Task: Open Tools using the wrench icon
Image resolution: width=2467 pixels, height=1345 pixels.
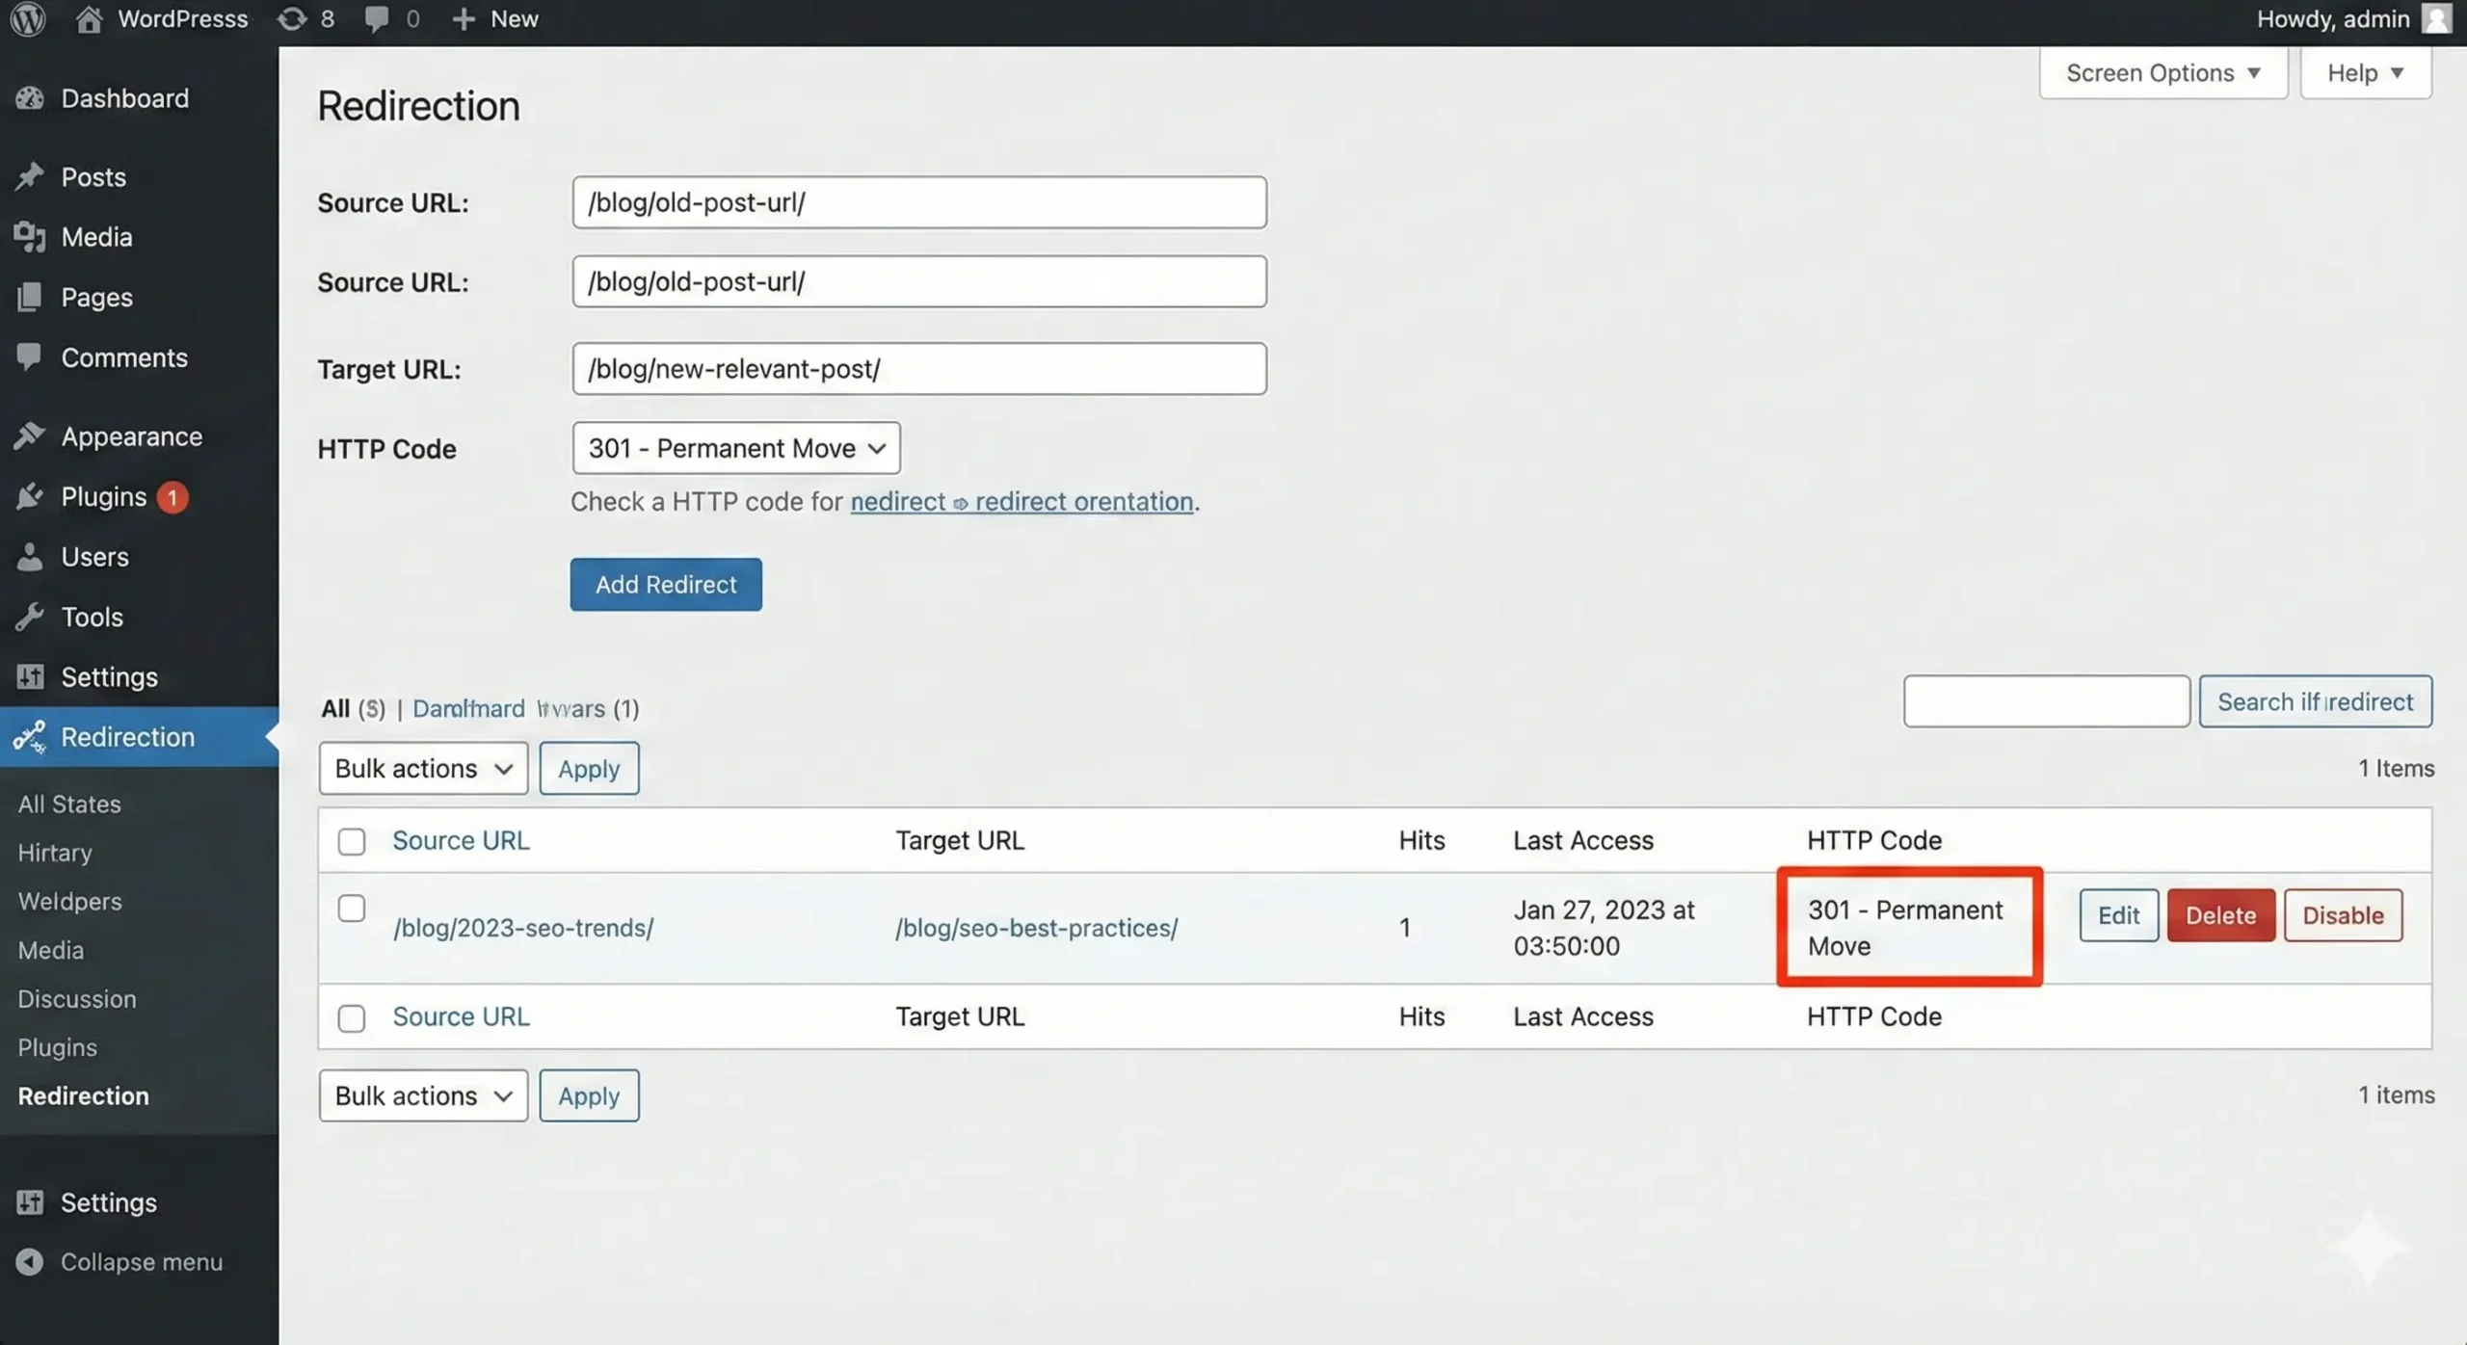Action: point(31,617)
